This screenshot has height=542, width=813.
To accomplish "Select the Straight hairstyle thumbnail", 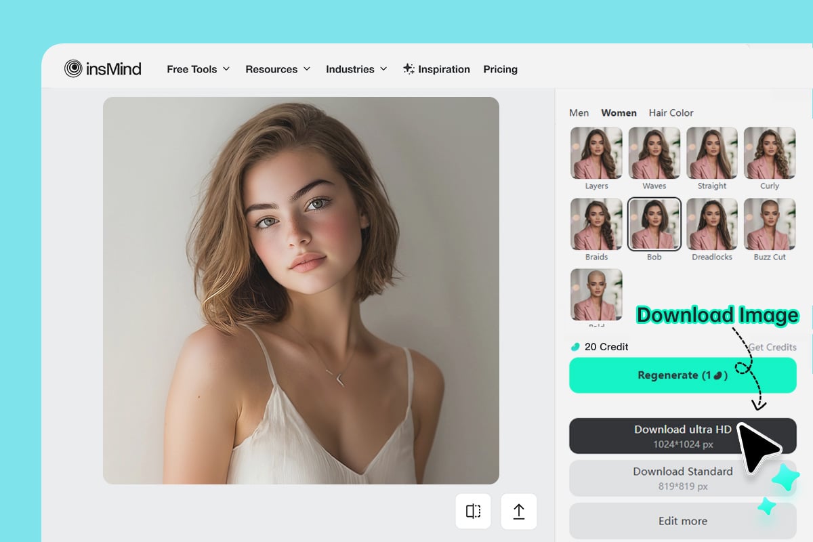I will pos(712,153).
